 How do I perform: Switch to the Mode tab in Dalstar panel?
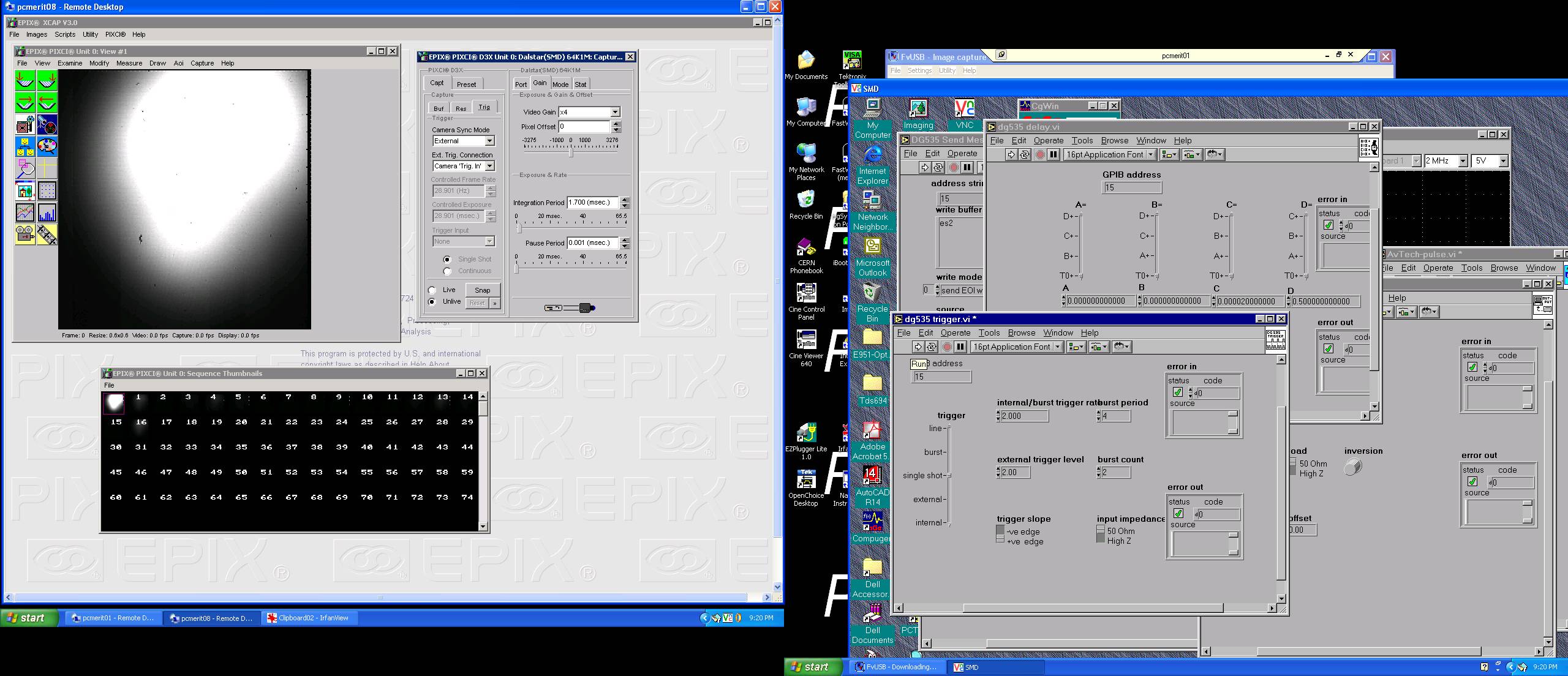click(560, 85)
